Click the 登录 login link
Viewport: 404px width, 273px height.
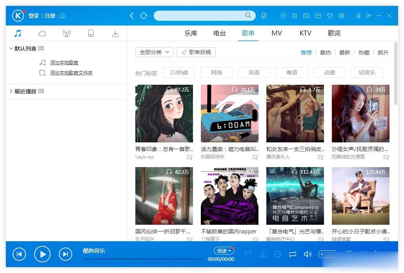(x=33, y=16)
